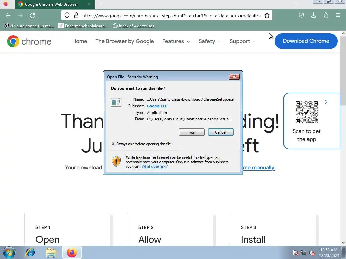Close the Google Chrome Web Browser tab
This screenshot has width=346, height=259.
pos(89,4)
